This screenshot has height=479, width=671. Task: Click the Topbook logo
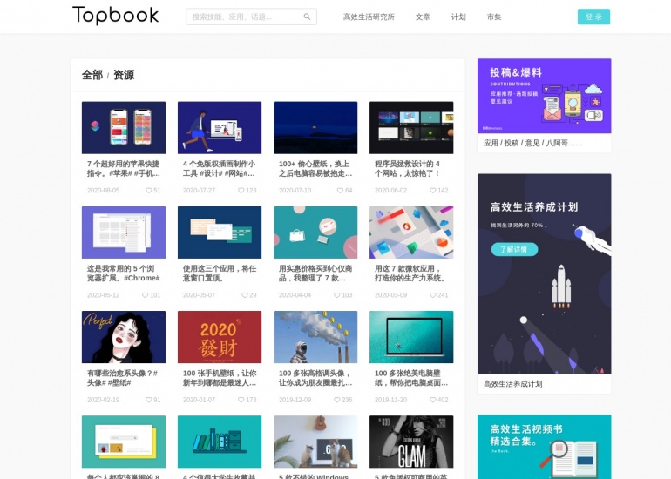pos(116,16)
